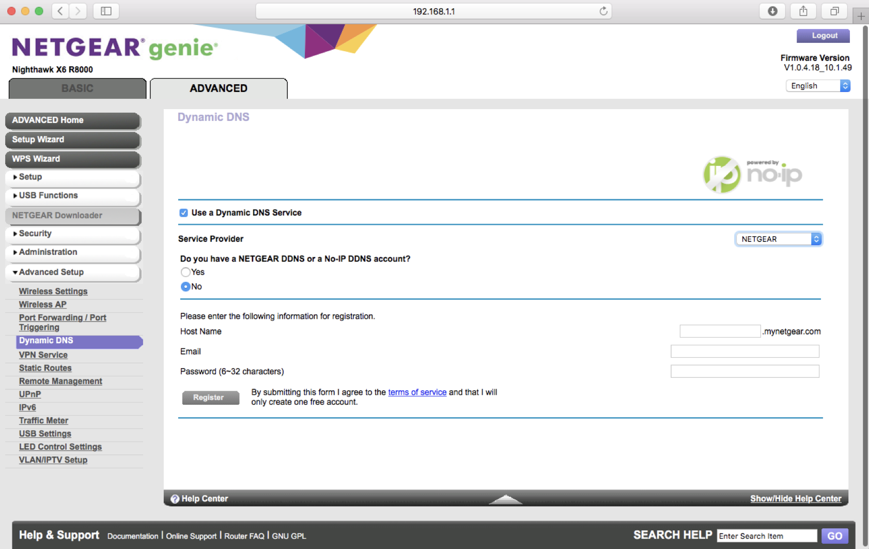869x549 pixels.
Task: Expand the Setup menu section
Action: (x=73, y=177)
